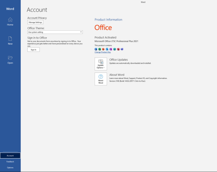The image size is (217, 172).
Task: Follow the Change Product Key link
Action: coord(102,52)
